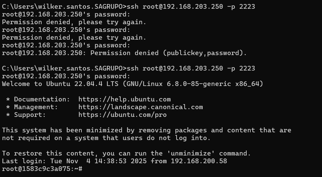The image size is (322, 177).
Task: Open the ubuntu.com/pro support link
Action: tap(122, 115)
